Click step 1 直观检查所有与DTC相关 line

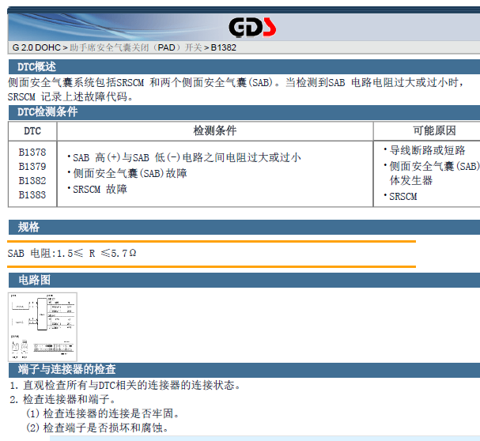coord(126,386)
